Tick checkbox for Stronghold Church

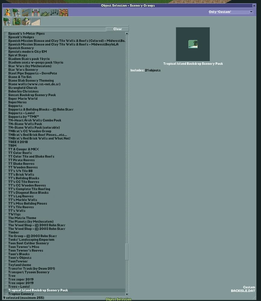6,88
